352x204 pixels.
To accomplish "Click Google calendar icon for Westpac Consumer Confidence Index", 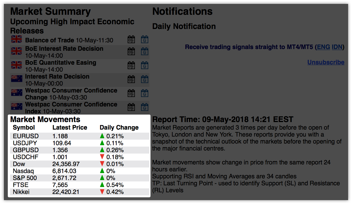I will (144, 107).
